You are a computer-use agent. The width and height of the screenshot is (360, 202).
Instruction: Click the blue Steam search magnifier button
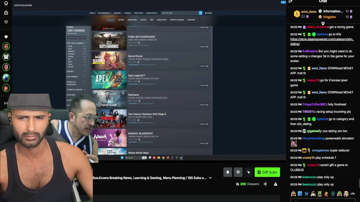(201, 13)
